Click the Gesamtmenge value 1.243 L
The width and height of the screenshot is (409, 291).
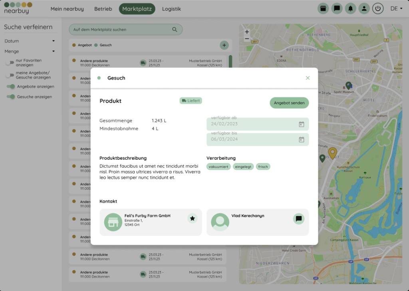point(159,121)
